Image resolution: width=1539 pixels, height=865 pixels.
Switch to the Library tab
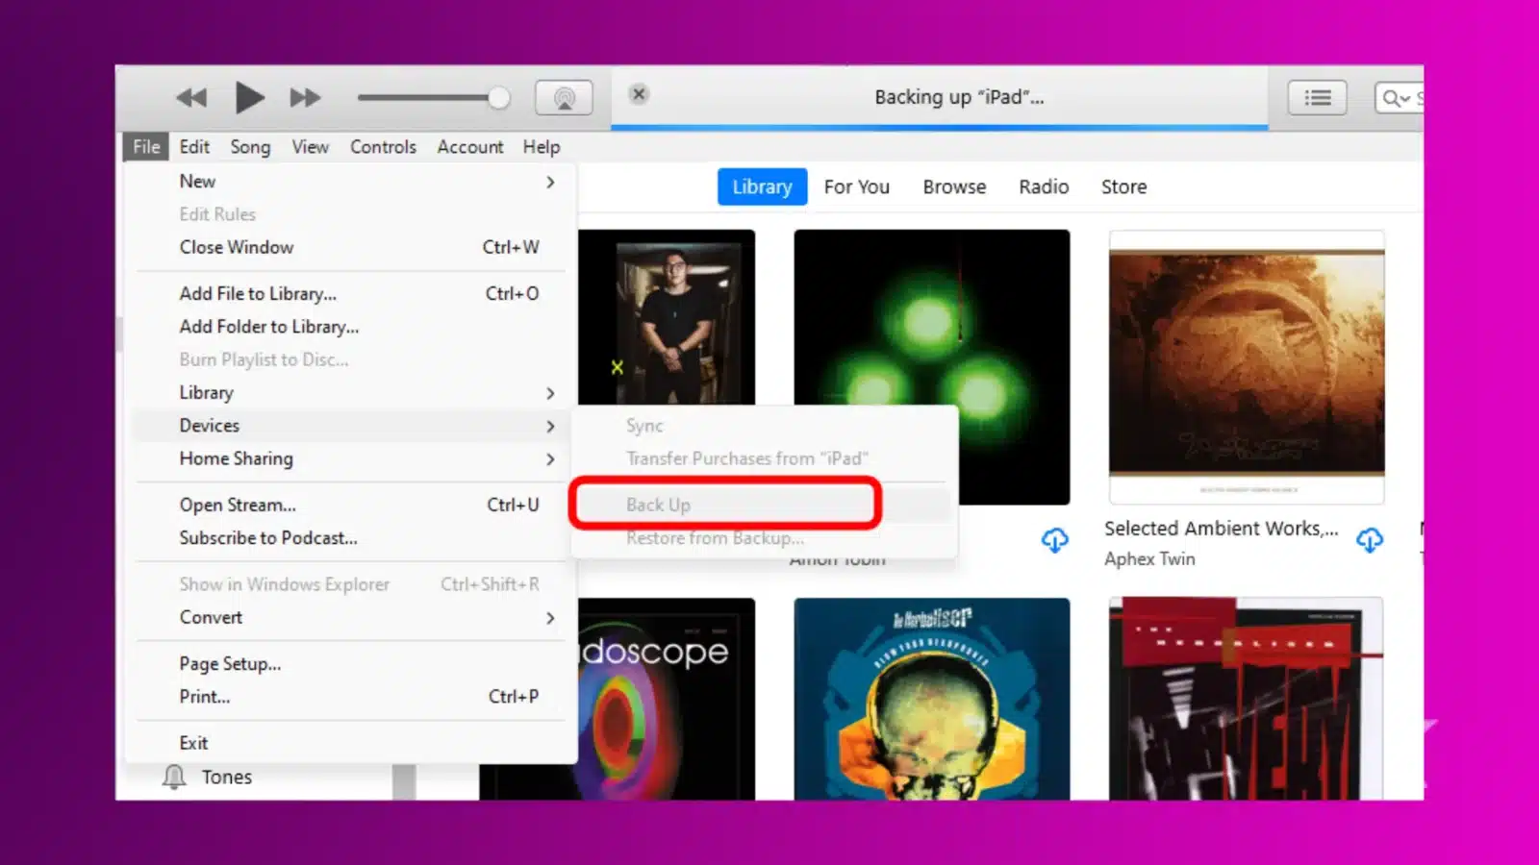pyautogui.click(x=762, y=186)
